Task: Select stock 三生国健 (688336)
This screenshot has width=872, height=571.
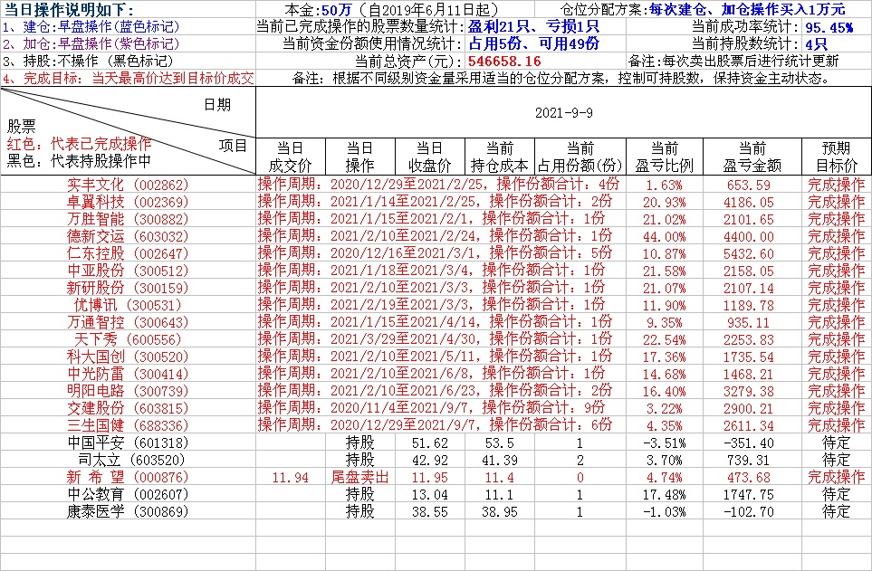Action: coord(128,426)
